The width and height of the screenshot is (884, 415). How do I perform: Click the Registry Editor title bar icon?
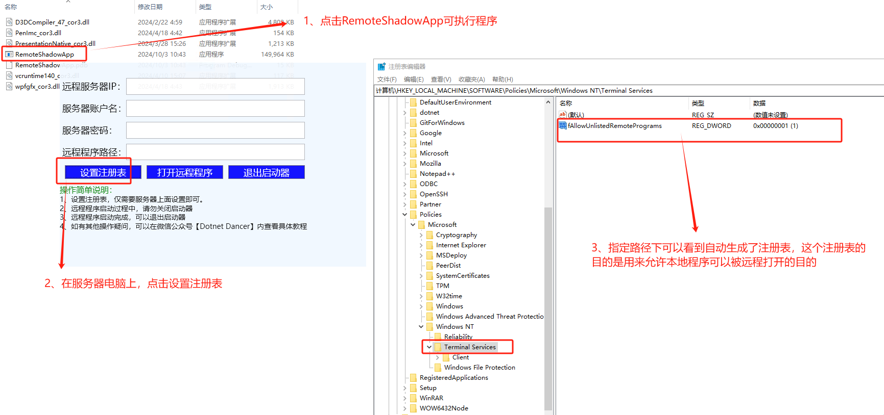[x=381, y=67]
